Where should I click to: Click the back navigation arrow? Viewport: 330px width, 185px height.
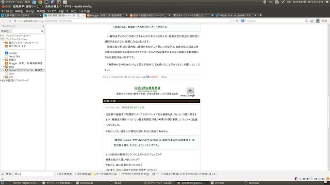[x=3, y=21]
